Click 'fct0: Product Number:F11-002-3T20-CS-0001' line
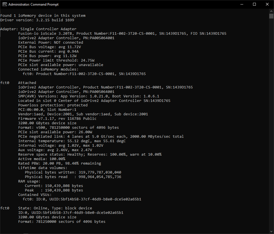 click(84, 74)
